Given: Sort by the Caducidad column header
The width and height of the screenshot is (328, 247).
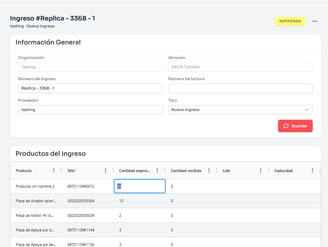Looking at the screenshot, I should [x=283, y=171].
